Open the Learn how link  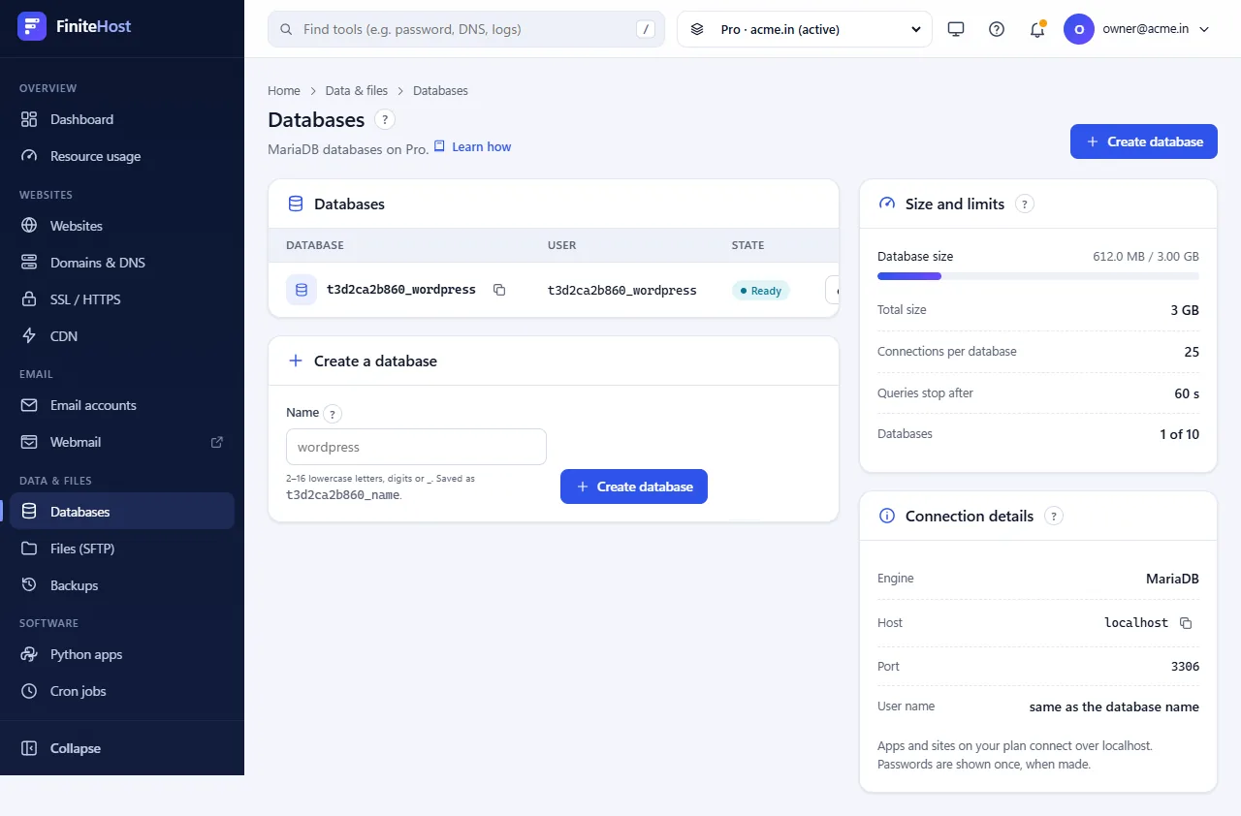pyautogui.click(x=472, y=147)
